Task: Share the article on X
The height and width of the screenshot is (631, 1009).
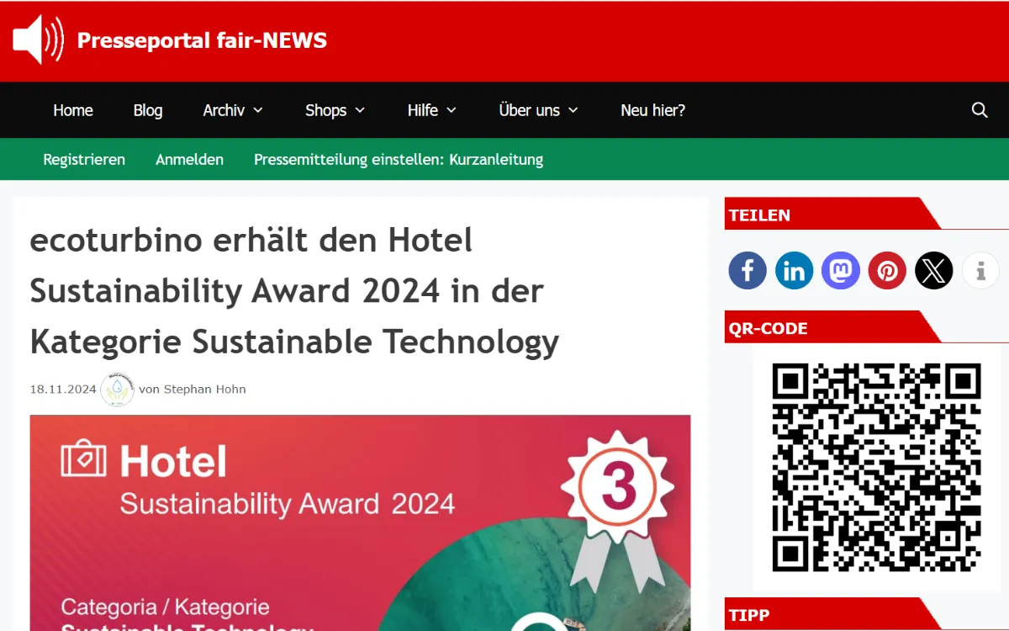Action: 933,270
